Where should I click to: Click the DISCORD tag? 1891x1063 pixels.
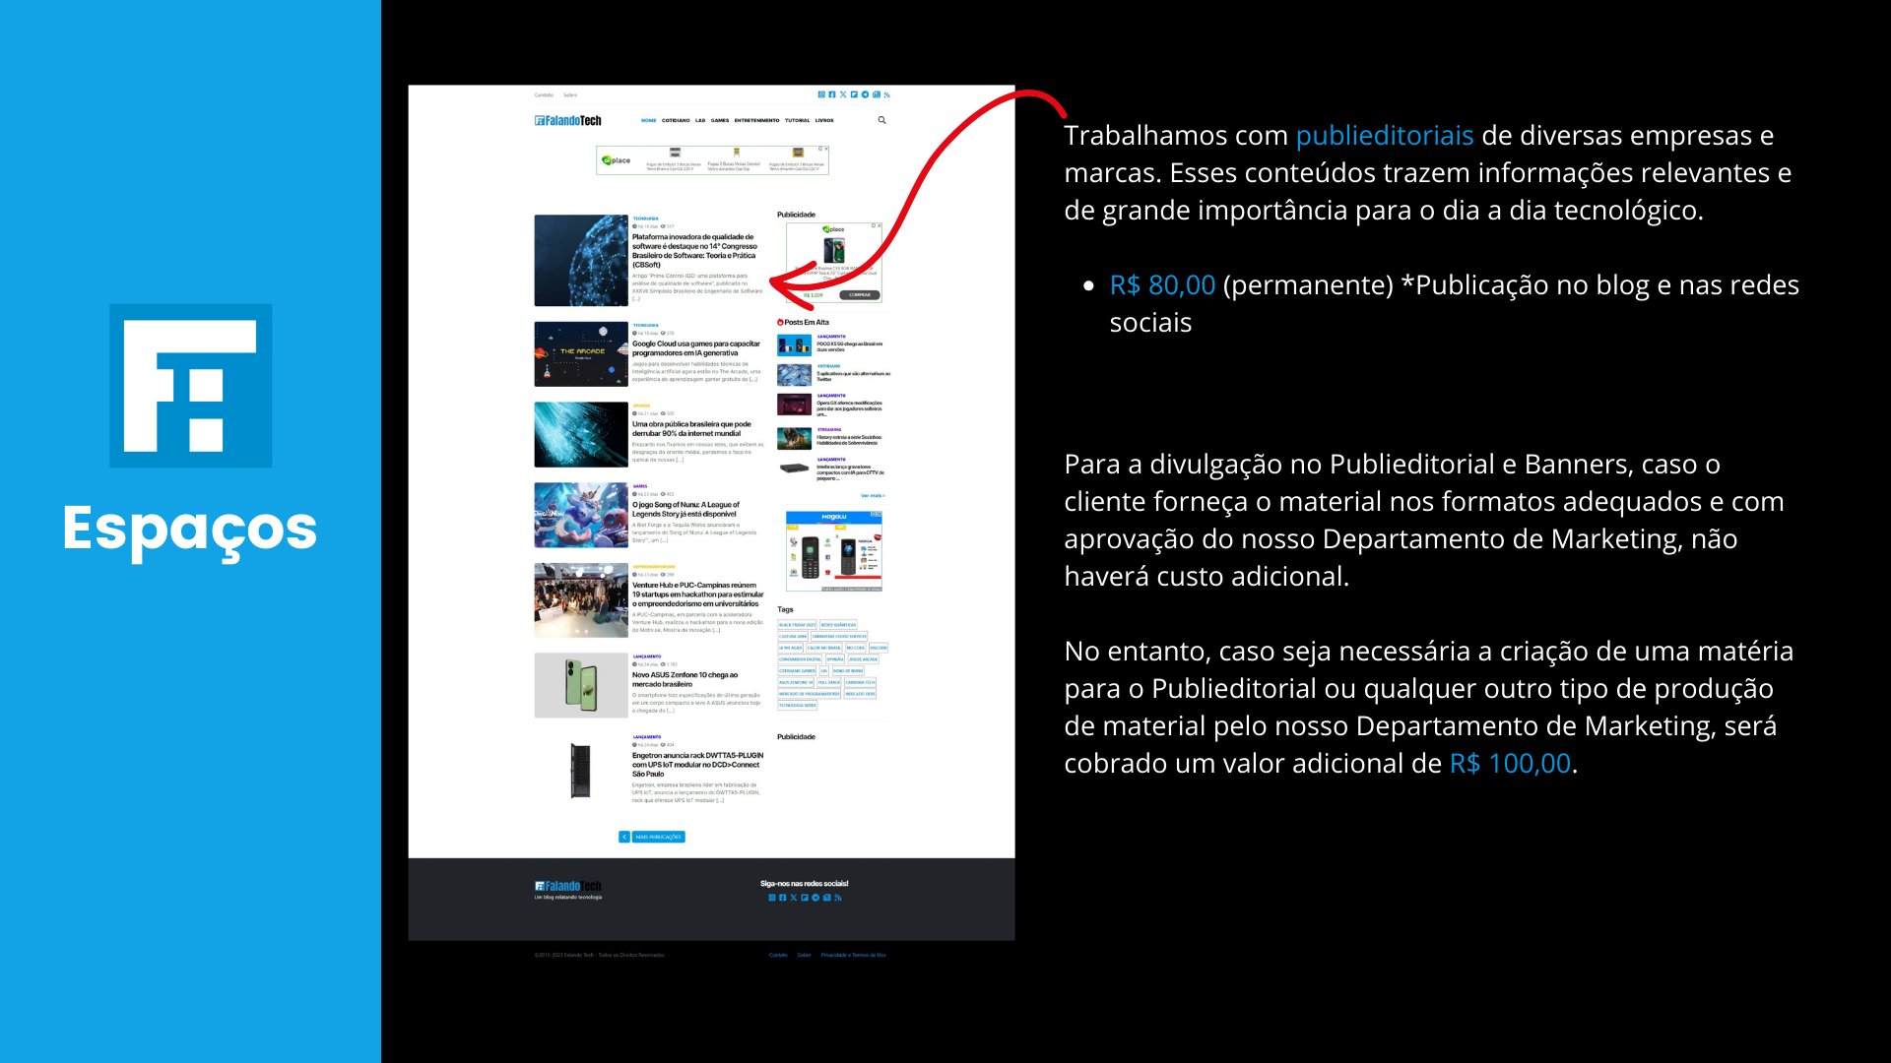[879, 648]
